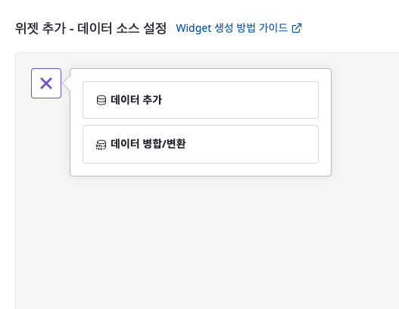Click the purple X glyph inside the square button
The height and width of the screenshot is (309, 399).
(46, 83)
